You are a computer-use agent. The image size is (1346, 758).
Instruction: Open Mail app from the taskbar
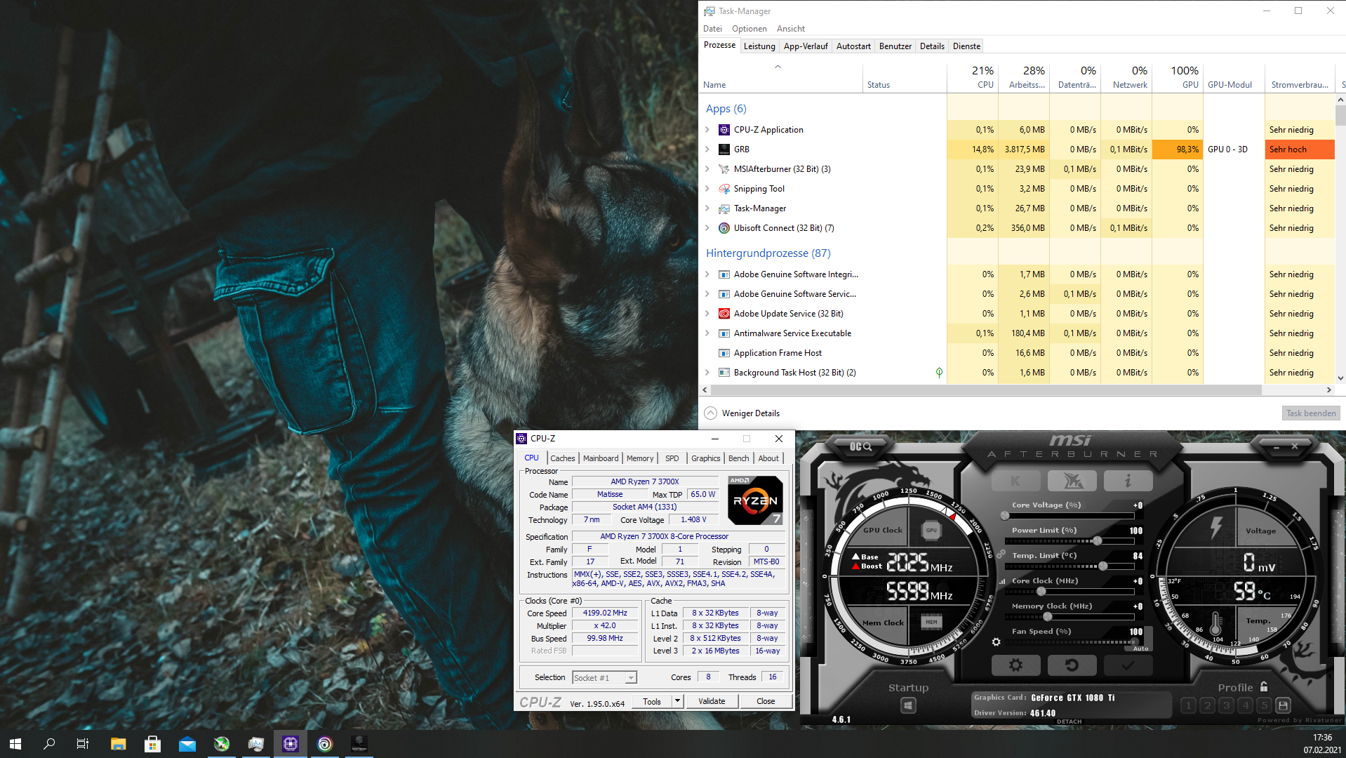(187, 744)
